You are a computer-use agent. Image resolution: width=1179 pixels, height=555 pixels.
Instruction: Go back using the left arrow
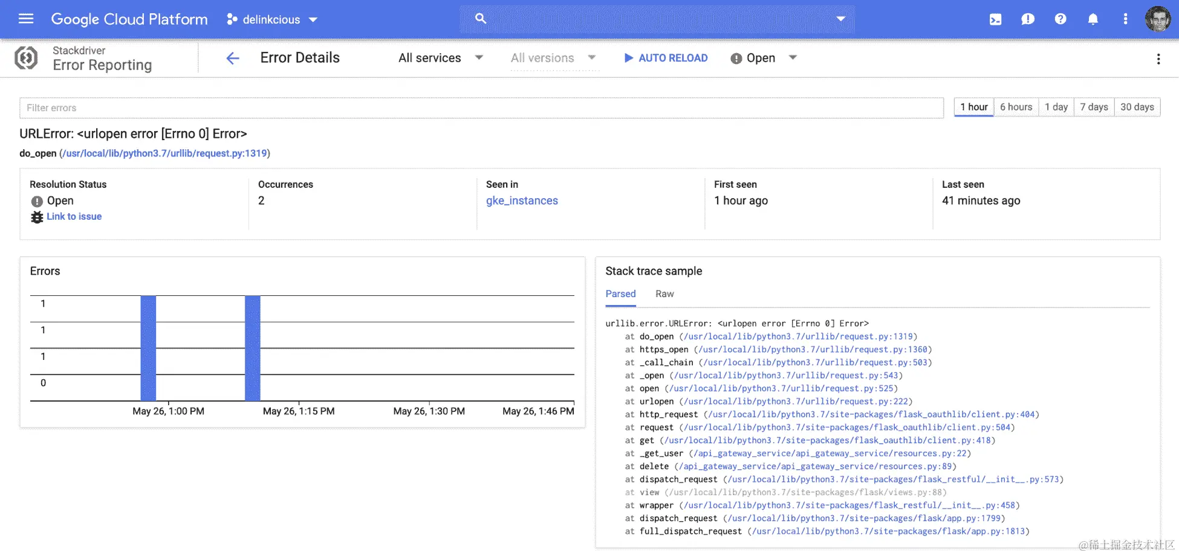[x=233, y=58]
